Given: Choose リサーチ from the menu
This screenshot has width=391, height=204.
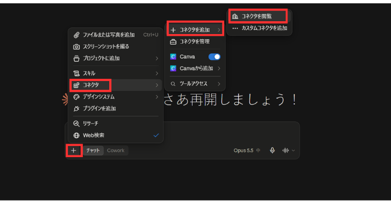Looking at the screenshot, I should click(115, 124).
